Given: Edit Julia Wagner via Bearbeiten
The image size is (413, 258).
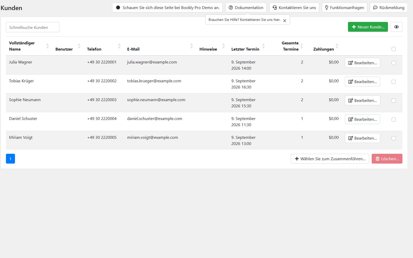Looking at the screenshot, I should (x=362, y=63).
